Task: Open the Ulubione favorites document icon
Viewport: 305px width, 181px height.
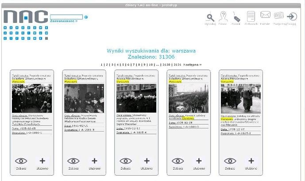Action: click(251, 17)
